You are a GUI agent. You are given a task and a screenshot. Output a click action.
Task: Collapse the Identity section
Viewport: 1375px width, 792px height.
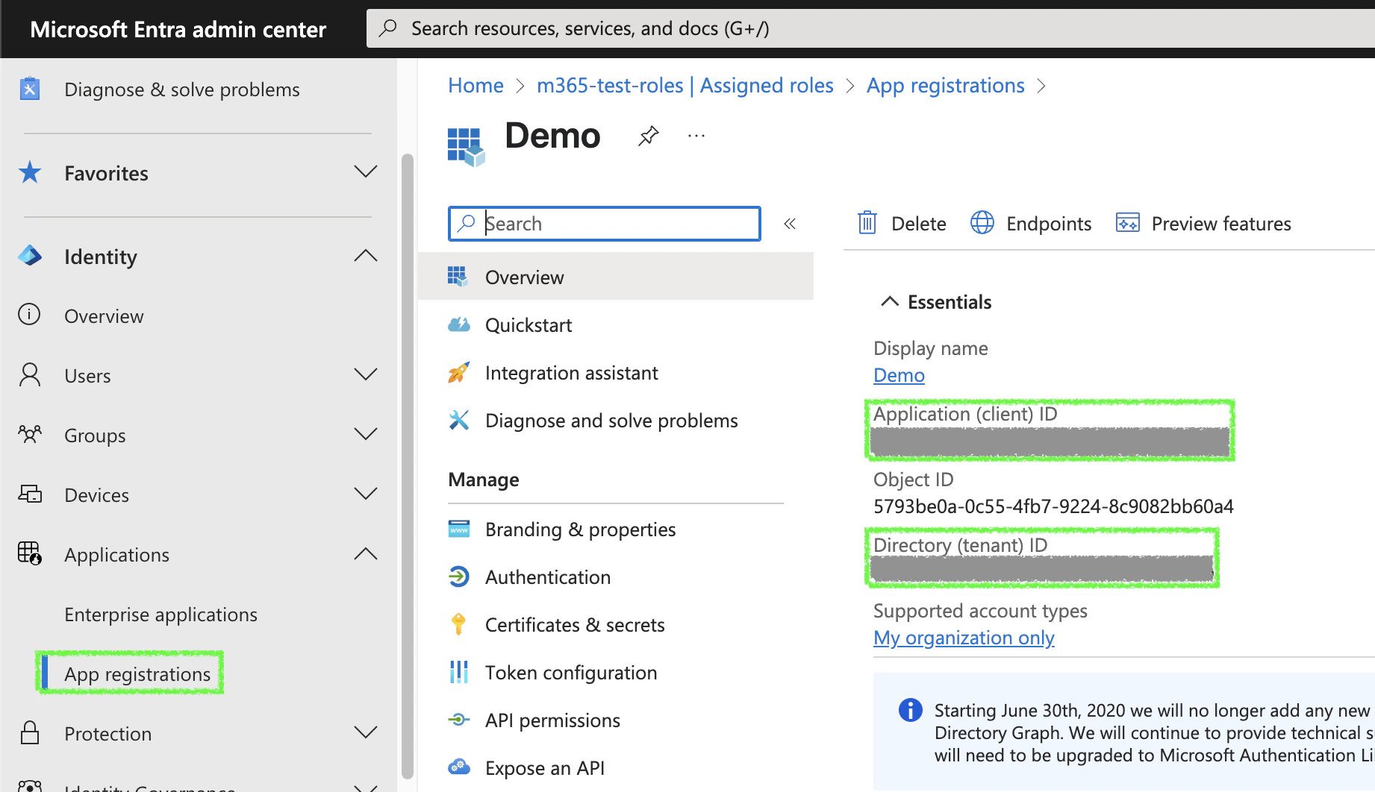pyautogui.click(x=365, y=256)
